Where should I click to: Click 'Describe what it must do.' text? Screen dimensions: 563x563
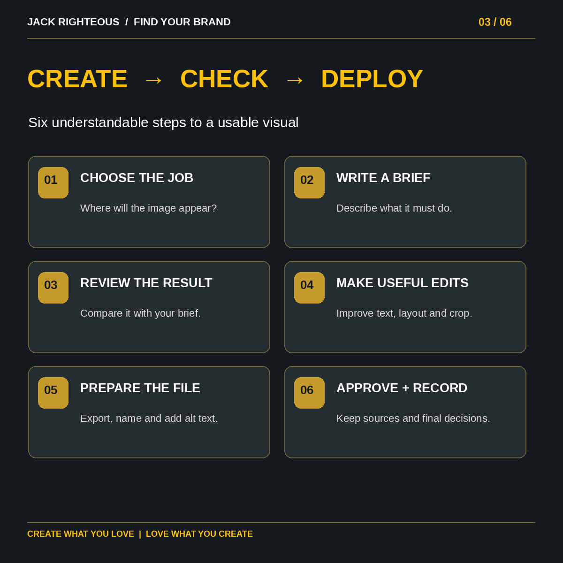[394, 208]
